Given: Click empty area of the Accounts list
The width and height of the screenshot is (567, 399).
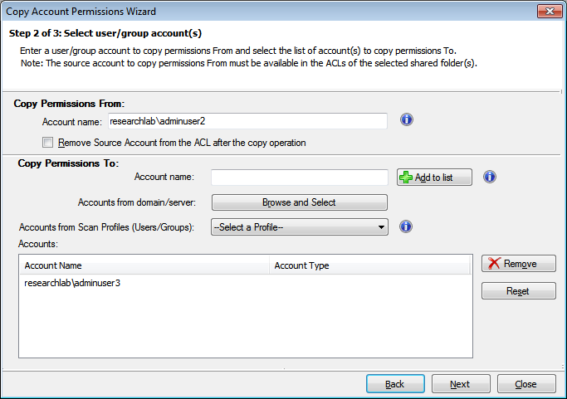Looking at the screenshot, I should click(245, 324).
